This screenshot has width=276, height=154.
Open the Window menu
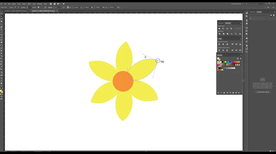point(40,4)
